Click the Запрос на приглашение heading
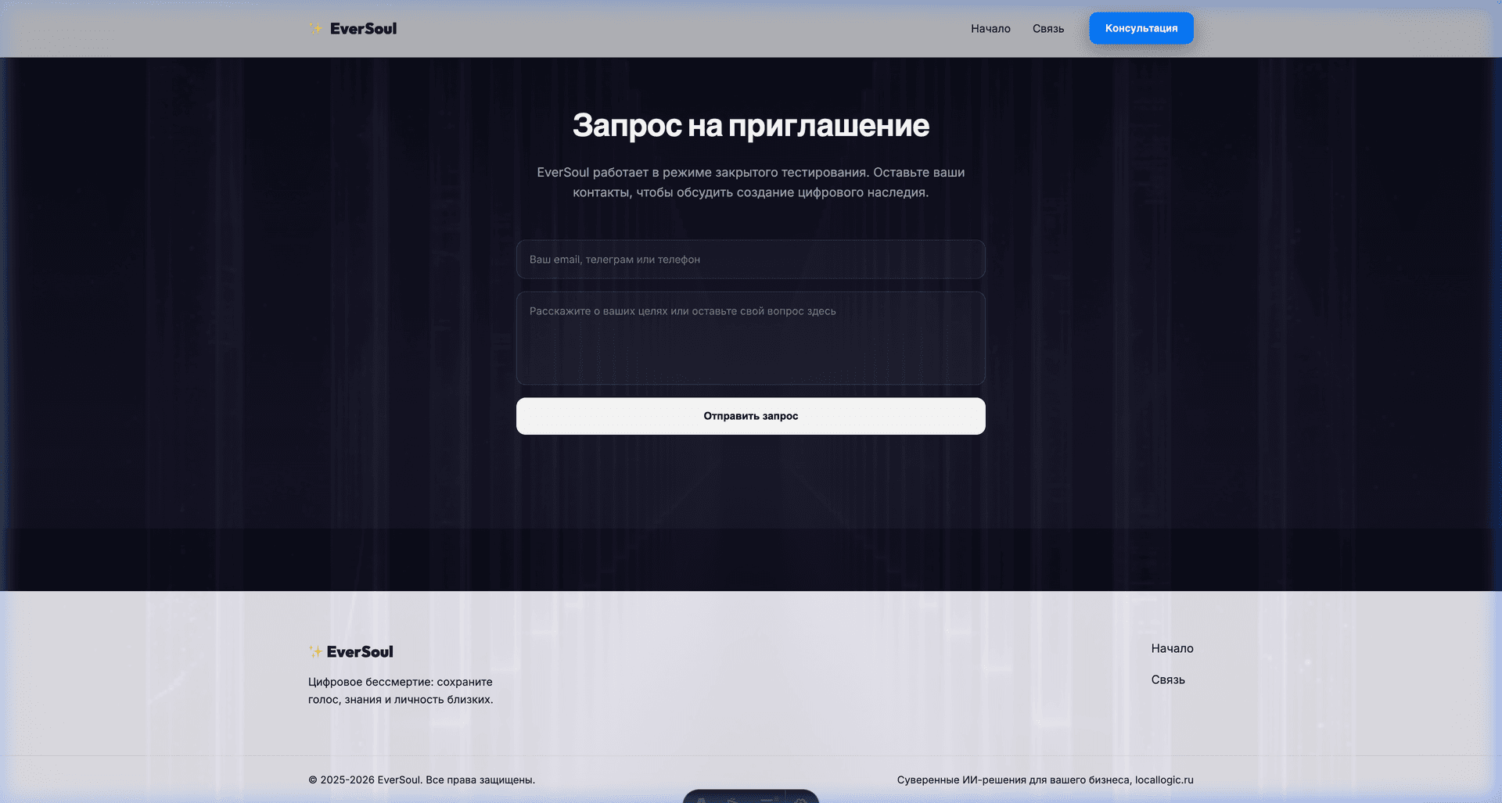This screenshot has width=1502, height=803. click(750, 125)
